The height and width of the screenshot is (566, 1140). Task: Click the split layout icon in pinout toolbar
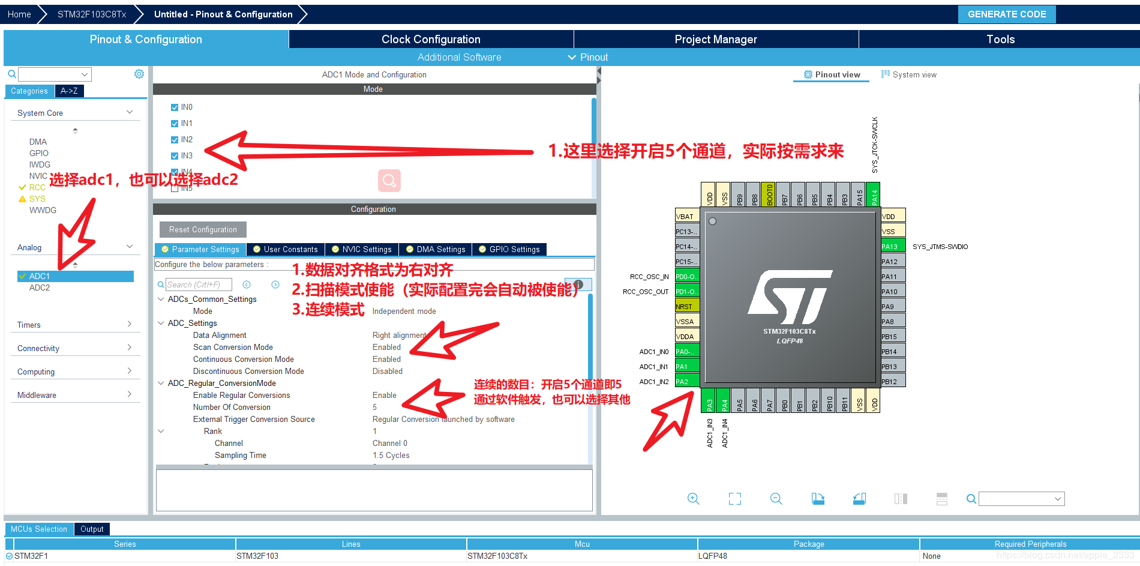click(942, 499)
